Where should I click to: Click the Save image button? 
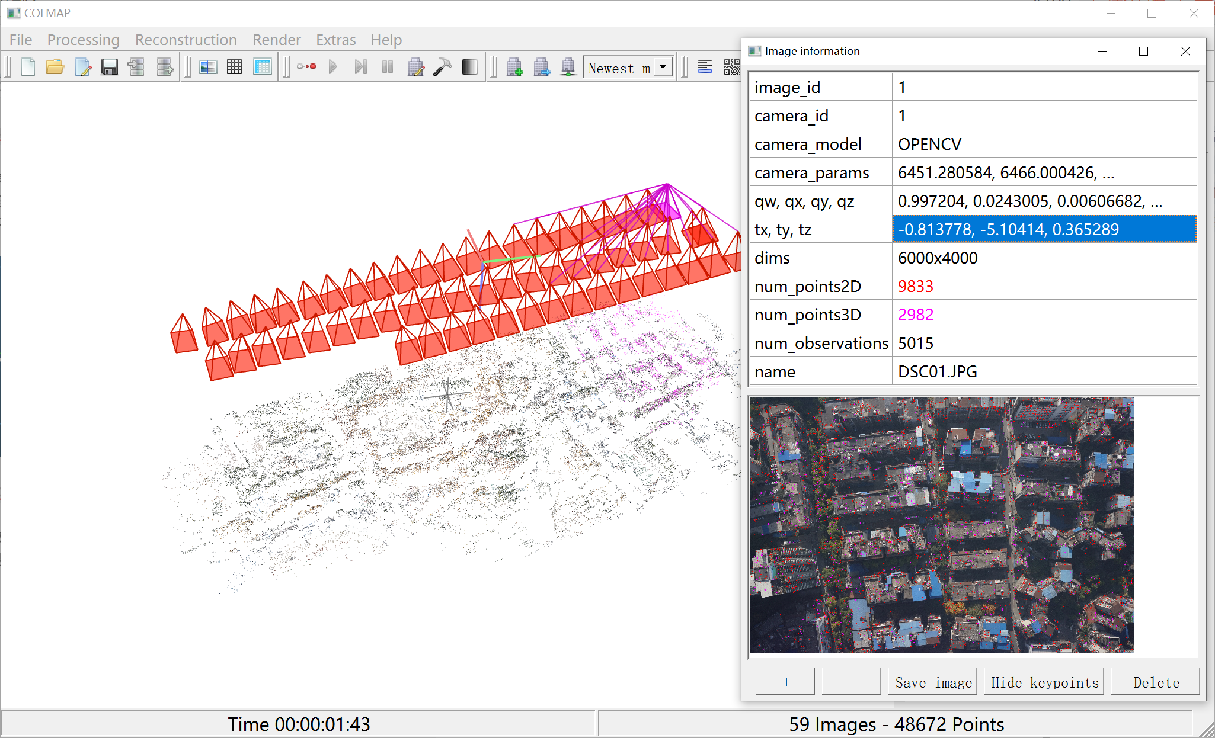coord(933,682)
